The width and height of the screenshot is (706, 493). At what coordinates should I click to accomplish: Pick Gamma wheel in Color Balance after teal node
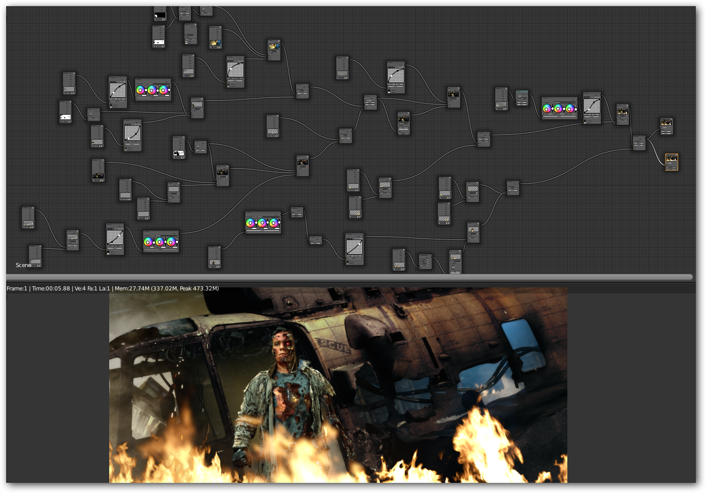(559, 108)
